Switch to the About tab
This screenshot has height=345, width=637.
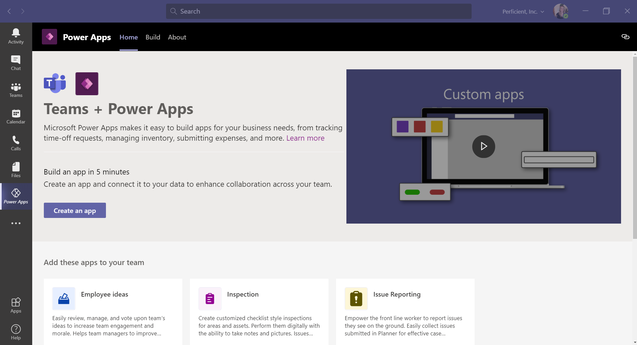coord(177,37)
